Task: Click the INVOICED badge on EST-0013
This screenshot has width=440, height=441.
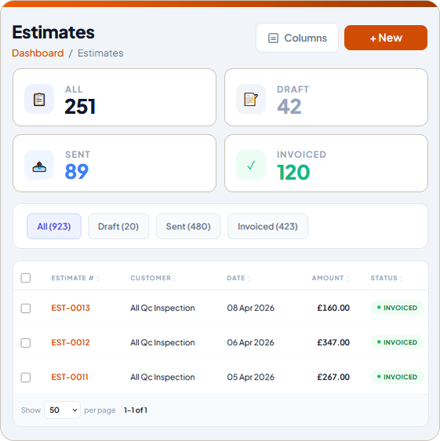Action: pyautogui.click(x=398, y=308)
